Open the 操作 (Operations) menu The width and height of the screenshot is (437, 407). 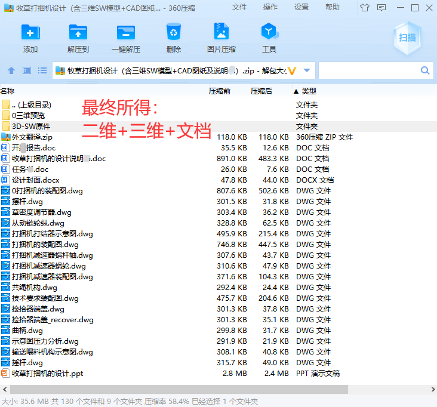[270, 7]
